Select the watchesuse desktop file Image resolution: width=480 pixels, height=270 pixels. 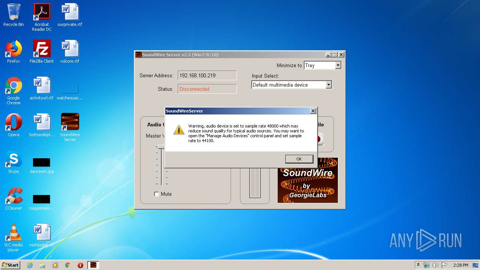(x=70, y=91)
